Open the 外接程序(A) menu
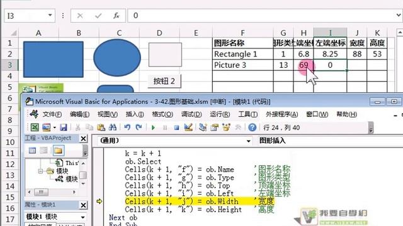The width and height of the screenshot is (403, 226). [281, 114]
